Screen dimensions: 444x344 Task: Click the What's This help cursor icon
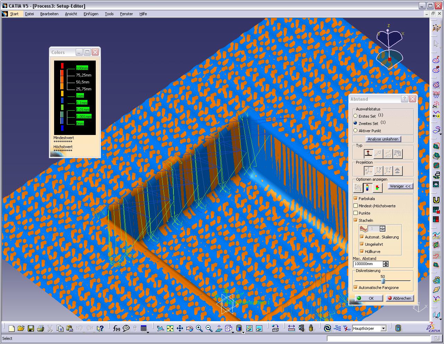pyautogui.click(x=100, y=328)
